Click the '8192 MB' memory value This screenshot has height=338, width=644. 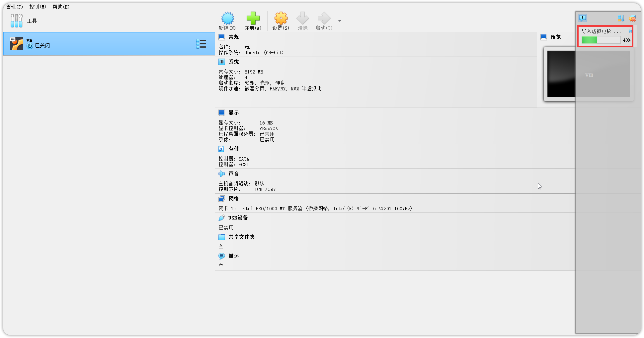click(x=254, y=72)
